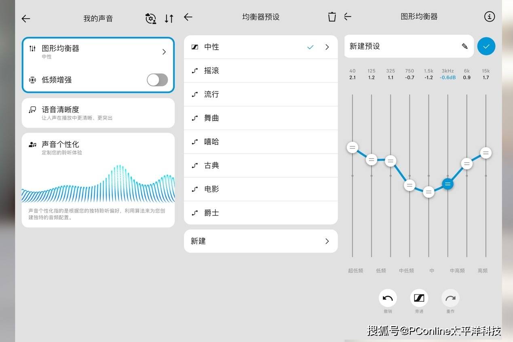513x342 pixels.
Task: Toggle the 低频增强 switch
Action: coord(157,80)
